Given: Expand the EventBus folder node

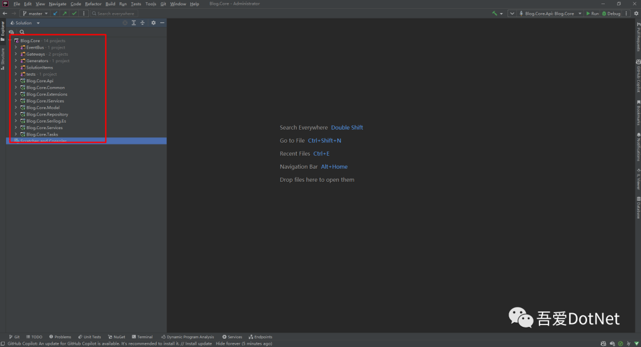Looking at the screenshot, I should [16, 47].
